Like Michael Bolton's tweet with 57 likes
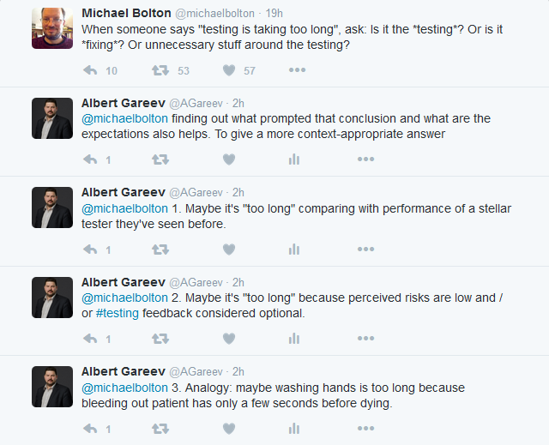The height and width of the screenshot is (445, 549). [x=229, y=70]
